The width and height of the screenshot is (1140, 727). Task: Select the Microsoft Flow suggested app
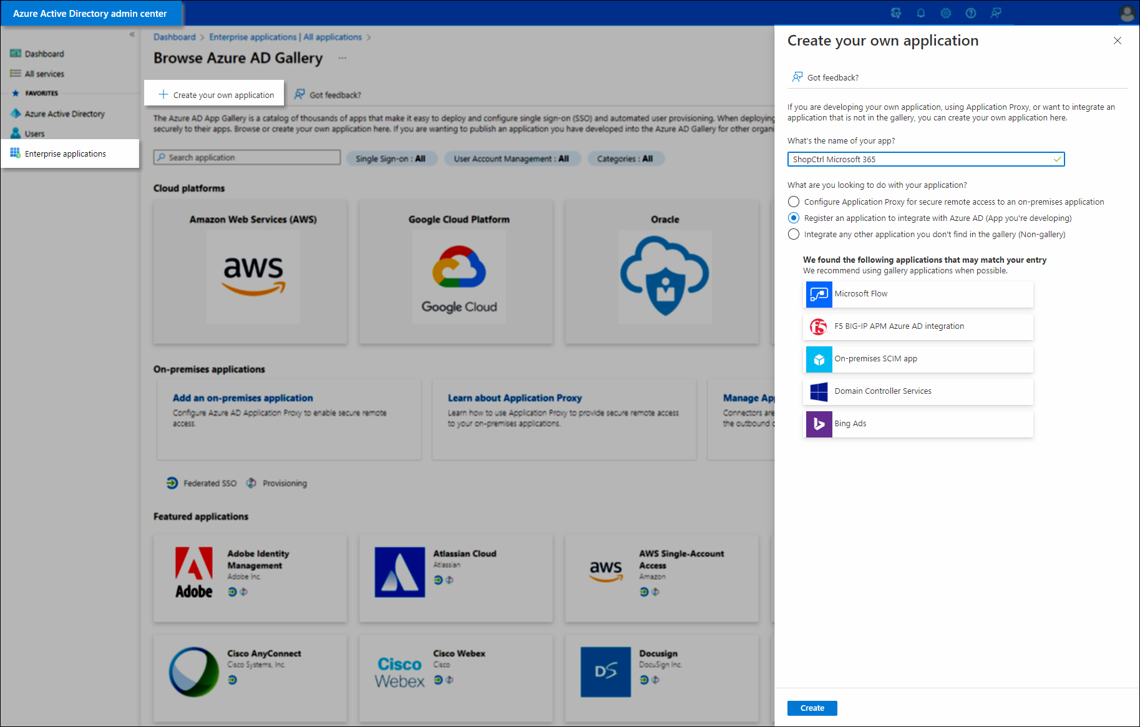(918, 294)
